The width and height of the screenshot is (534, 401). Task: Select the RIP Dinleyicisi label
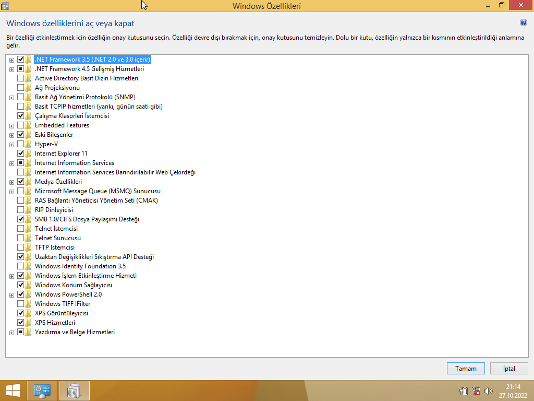coord(54,210)
